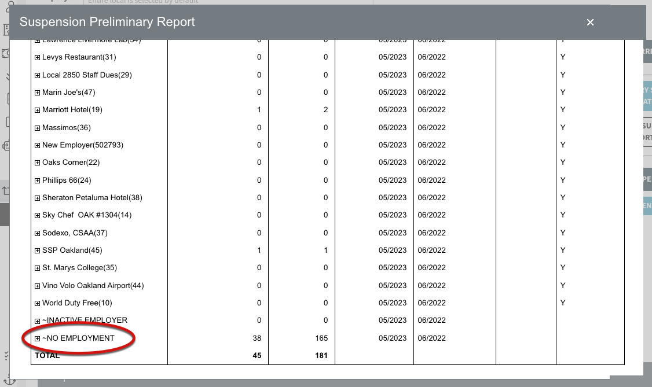Expand the ~INACTIVE EMPLOYER row
Screen dimensions: 652x387
(x=38, y=321)
